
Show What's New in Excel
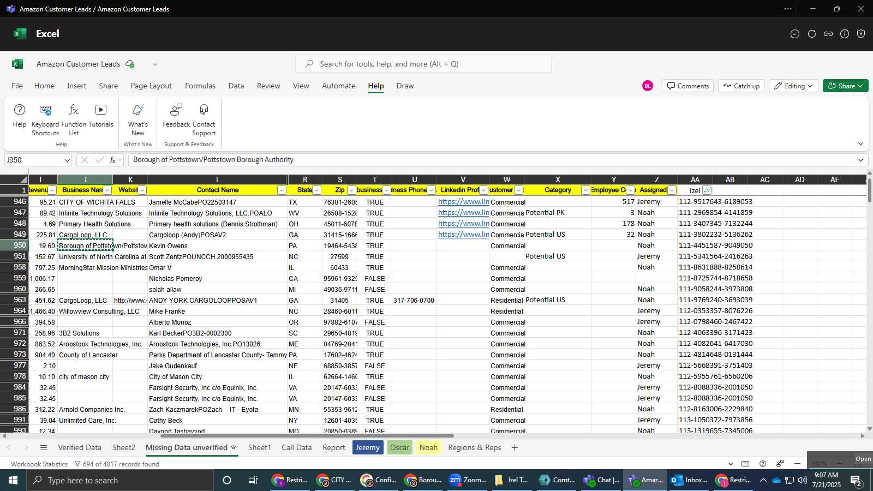point(138,120)
